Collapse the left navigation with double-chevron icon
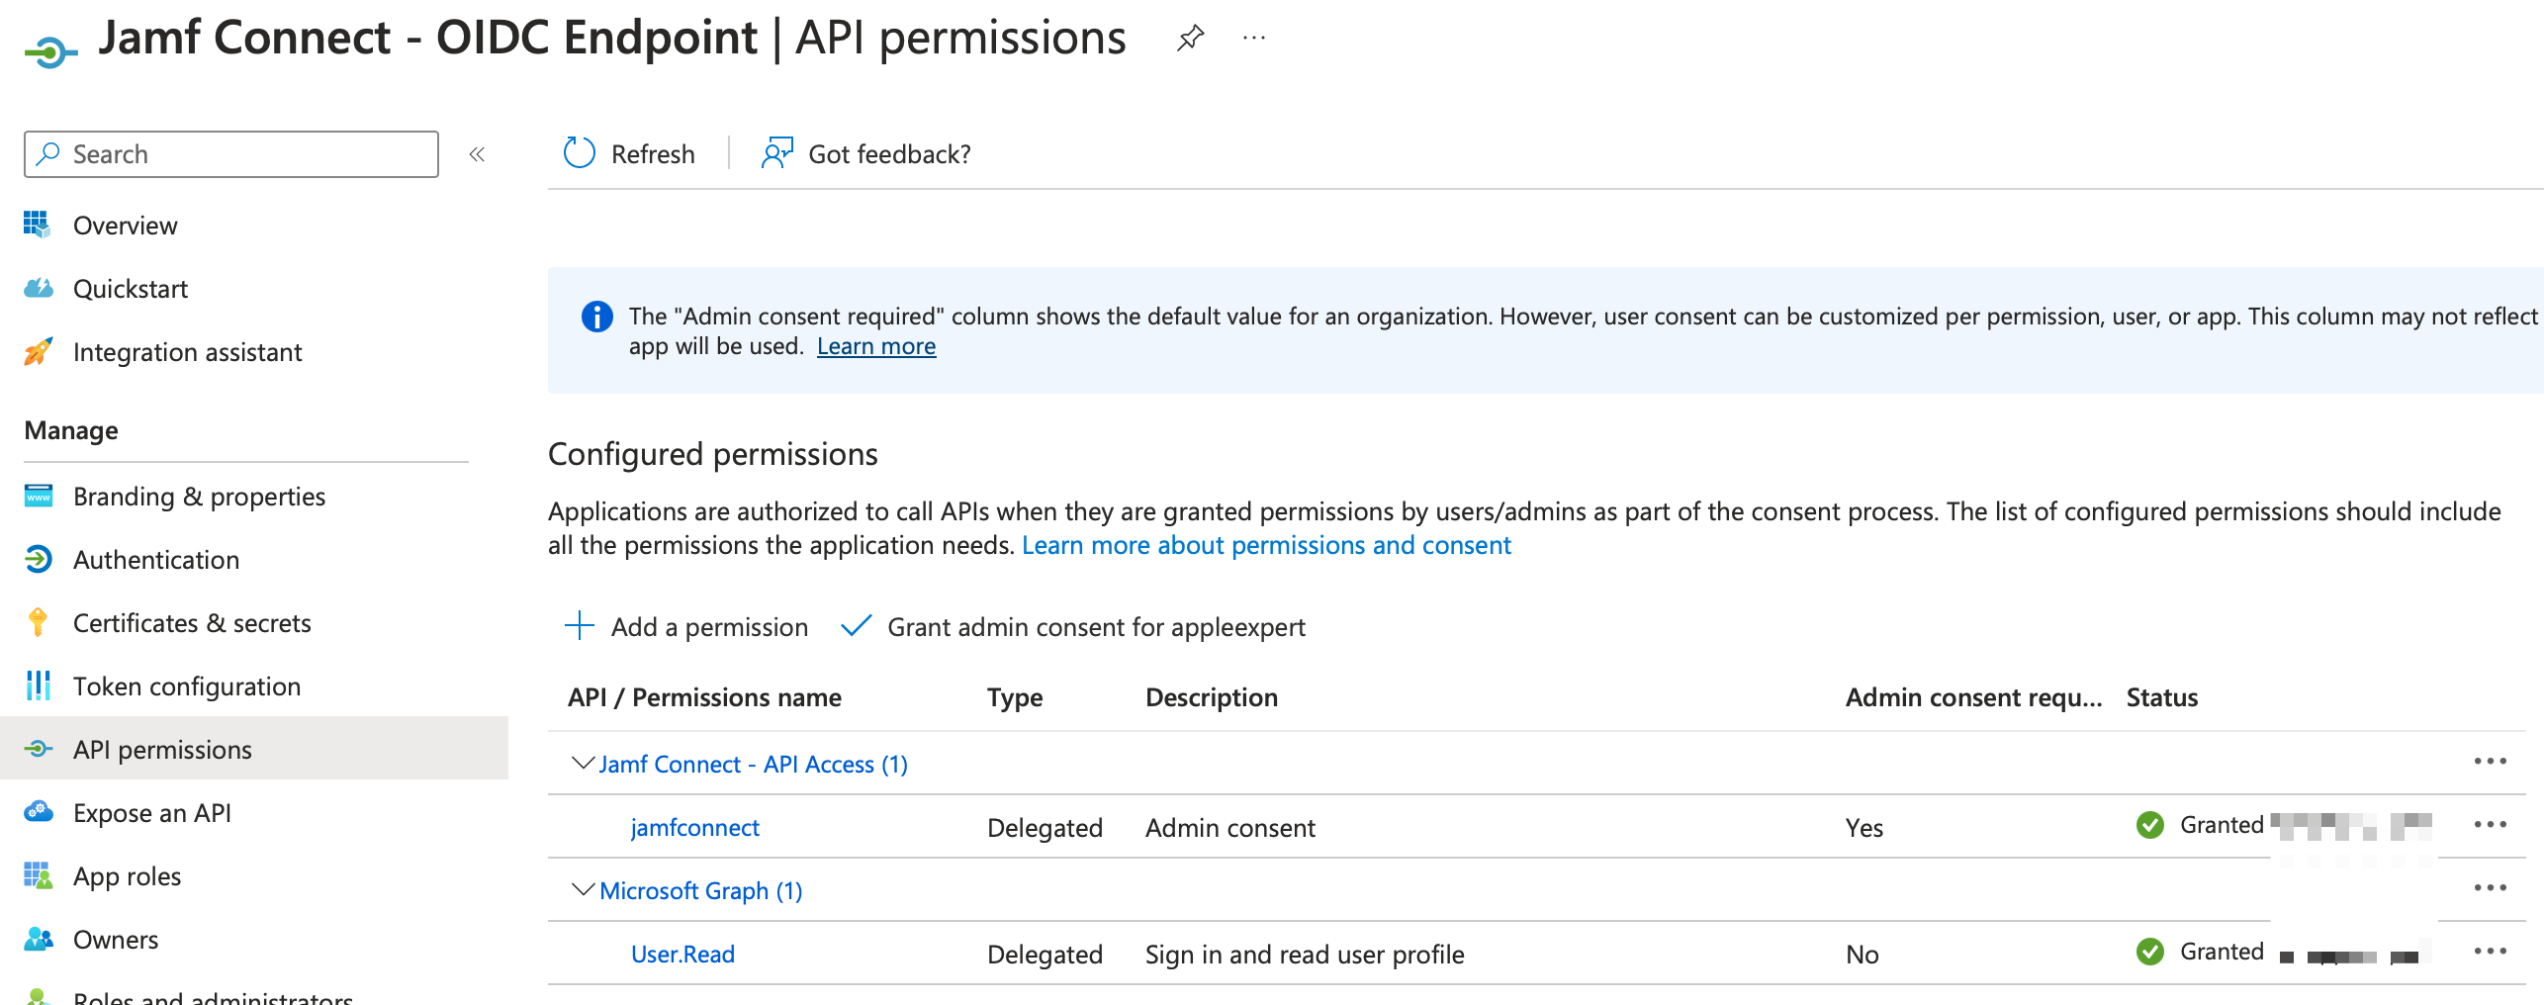Image resolution: width=2544 pixels, height=1005 pixels. [x=477, y=154]
